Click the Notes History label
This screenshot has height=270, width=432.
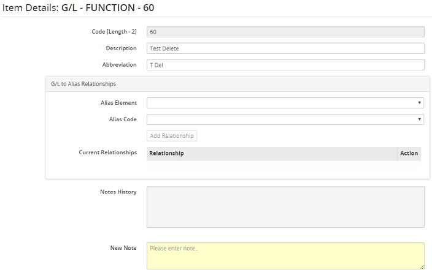[118, 192]
